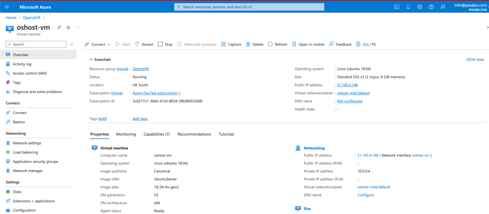This screenshot has width=489, height=214.
Task: Launch Cloud Shell from top bar
Action: [397, 7]
